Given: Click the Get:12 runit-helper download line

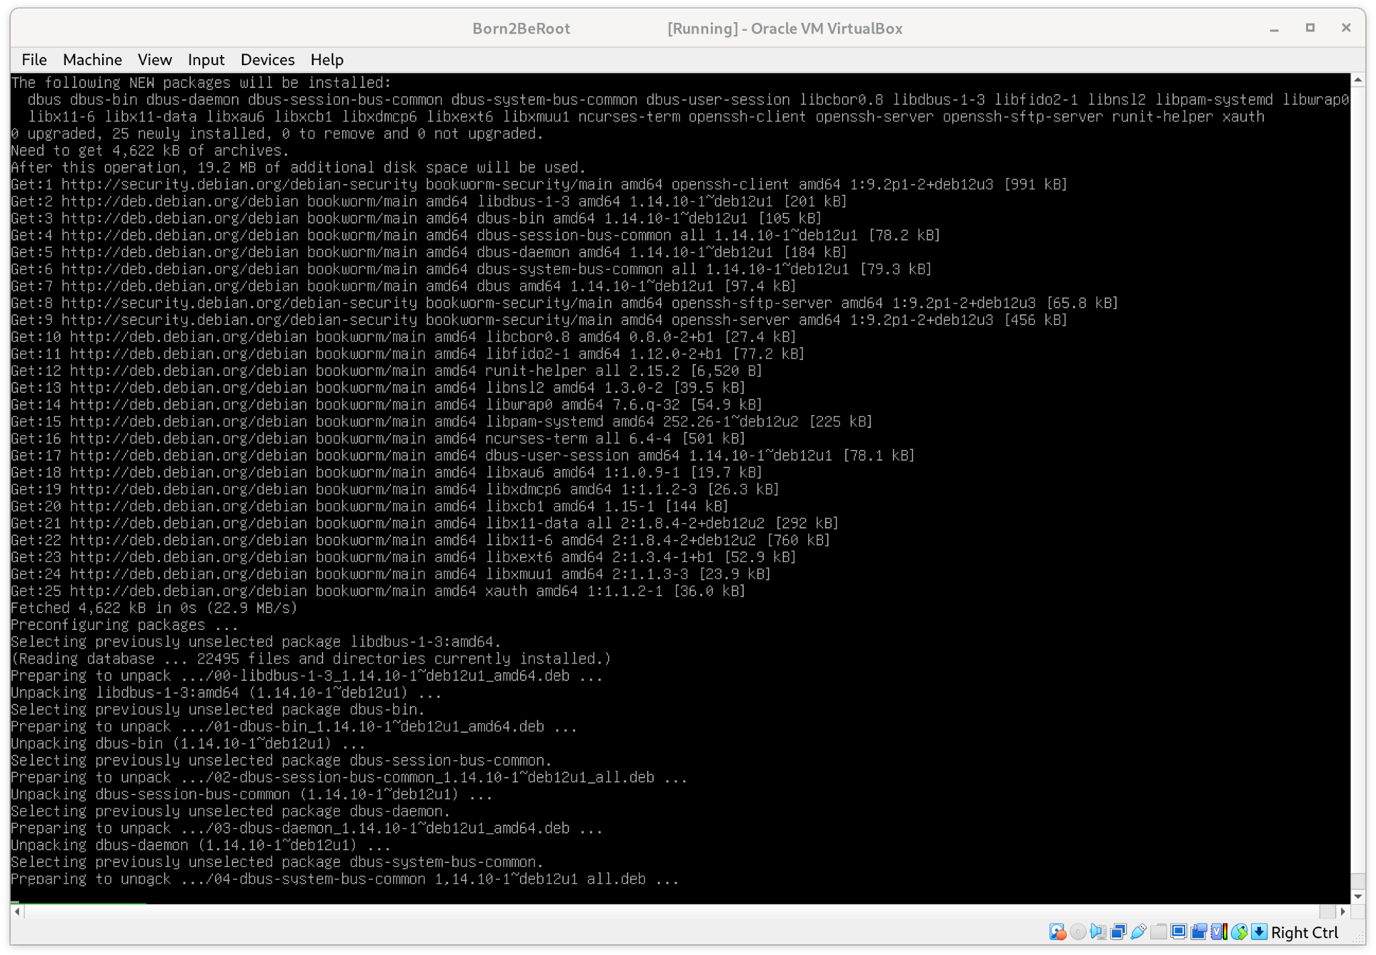Looking at the screenshot, I should [x=386, y=371].
